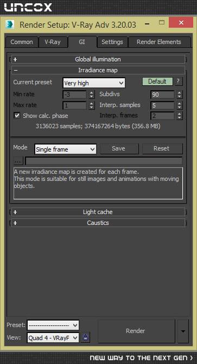This screenshot has width=197, height=364.
Task: Maximize the Render Setup window
Action: click(162, 22)
